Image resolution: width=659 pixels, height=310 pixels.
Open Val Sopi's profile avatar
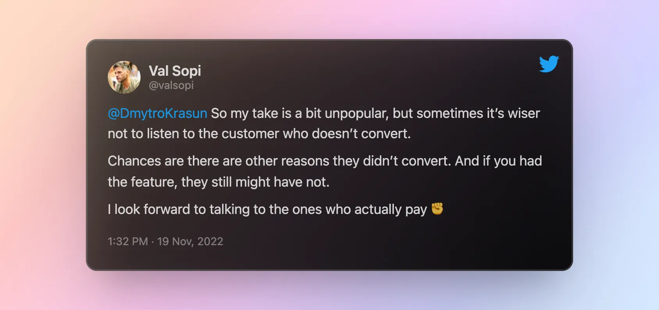(124, 77)
